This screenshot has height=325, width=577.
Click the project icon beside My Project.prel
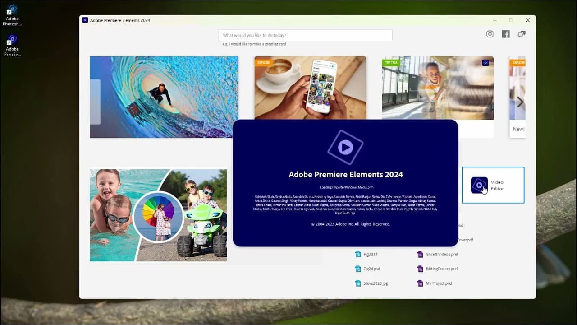(x=420, y=283)
